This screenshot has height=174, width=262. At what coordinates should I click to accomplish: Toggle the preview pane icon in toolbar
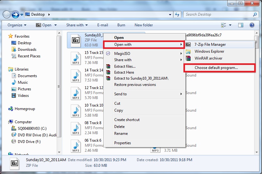tap(241, 25)
